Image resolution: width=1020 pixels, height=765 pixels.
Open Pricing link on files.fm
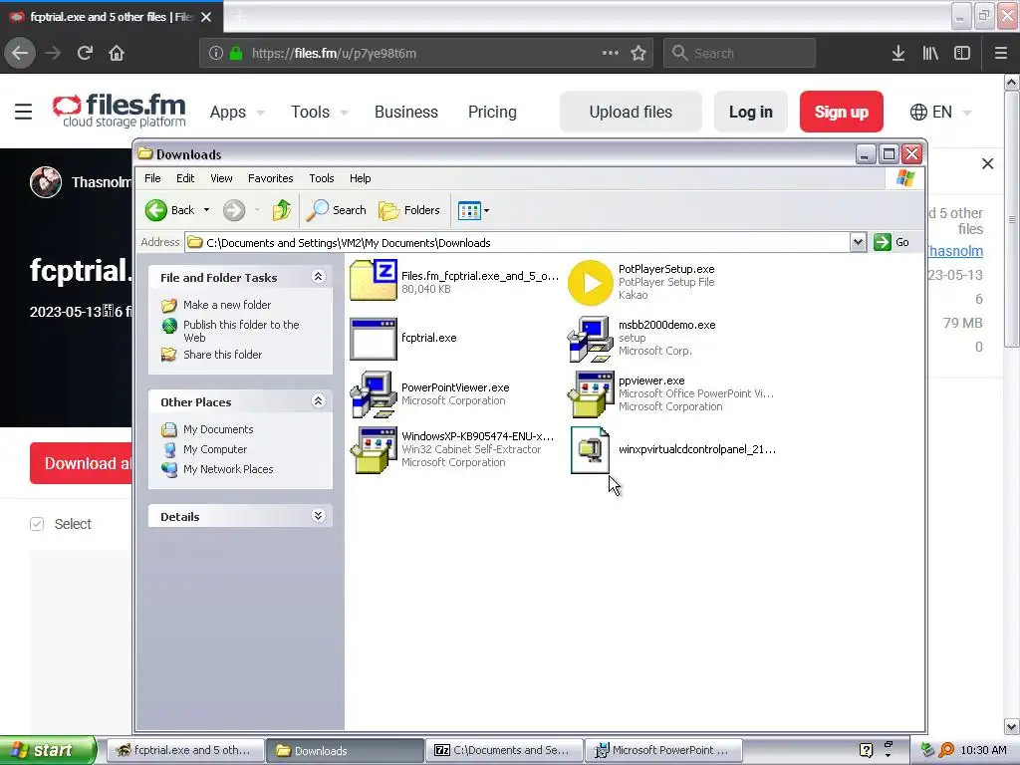(492, 112)
